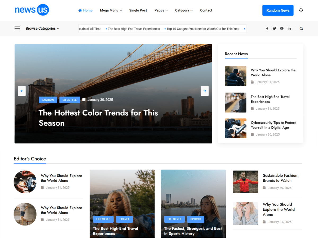Visit the Twitter profile icon

pyautogui.click(x=275, y=29)
